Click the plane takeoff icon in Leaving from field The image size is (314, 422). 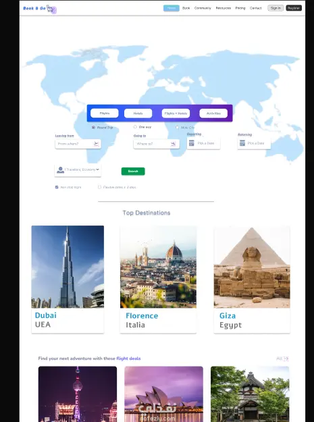[96, 144]
